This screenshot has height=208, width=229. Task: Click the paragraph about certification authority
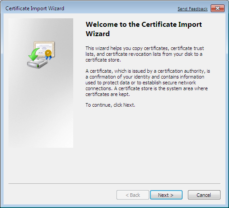tap(148, 83)
